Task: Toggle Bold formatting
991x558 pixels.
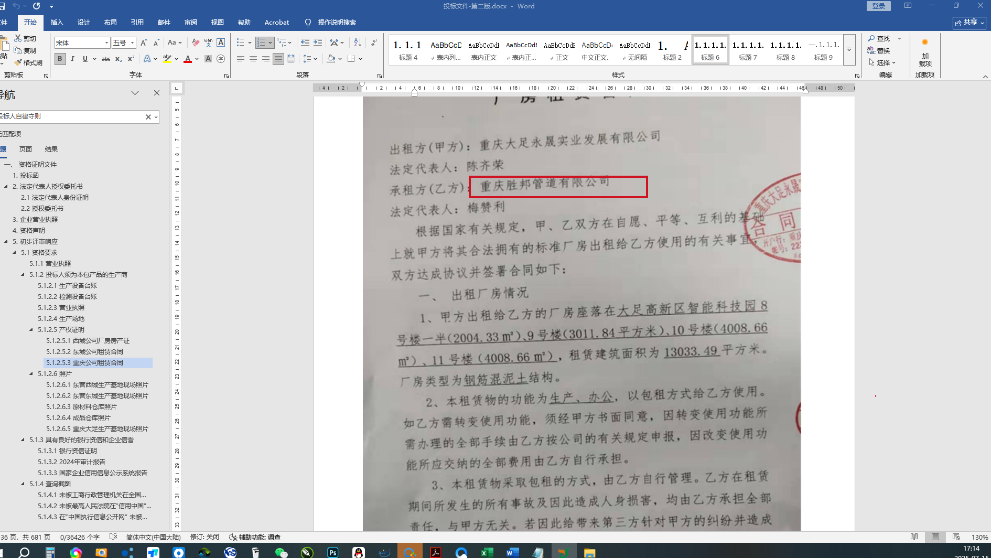Action: point(60,59)
